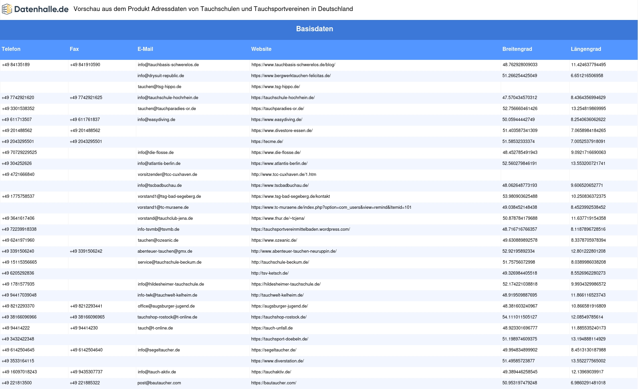Click email vorsitzender@tcc-cuxhaven.de

[167, 175]
